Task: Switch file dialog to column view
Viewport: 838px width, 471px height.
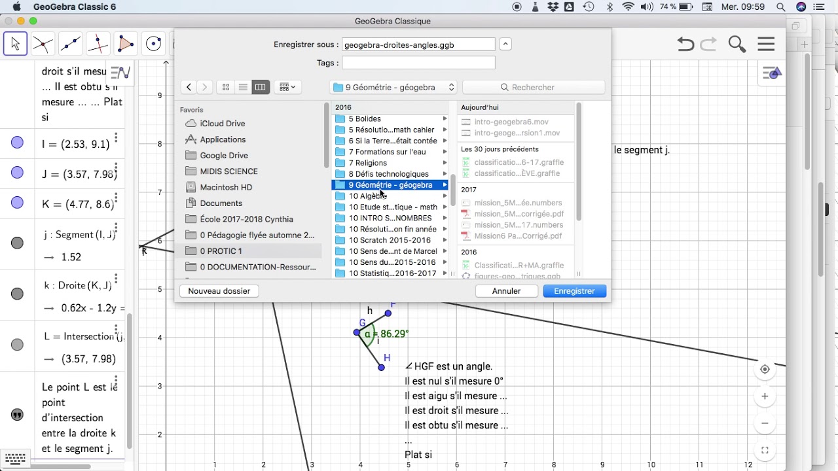Action: click(261, 87)
